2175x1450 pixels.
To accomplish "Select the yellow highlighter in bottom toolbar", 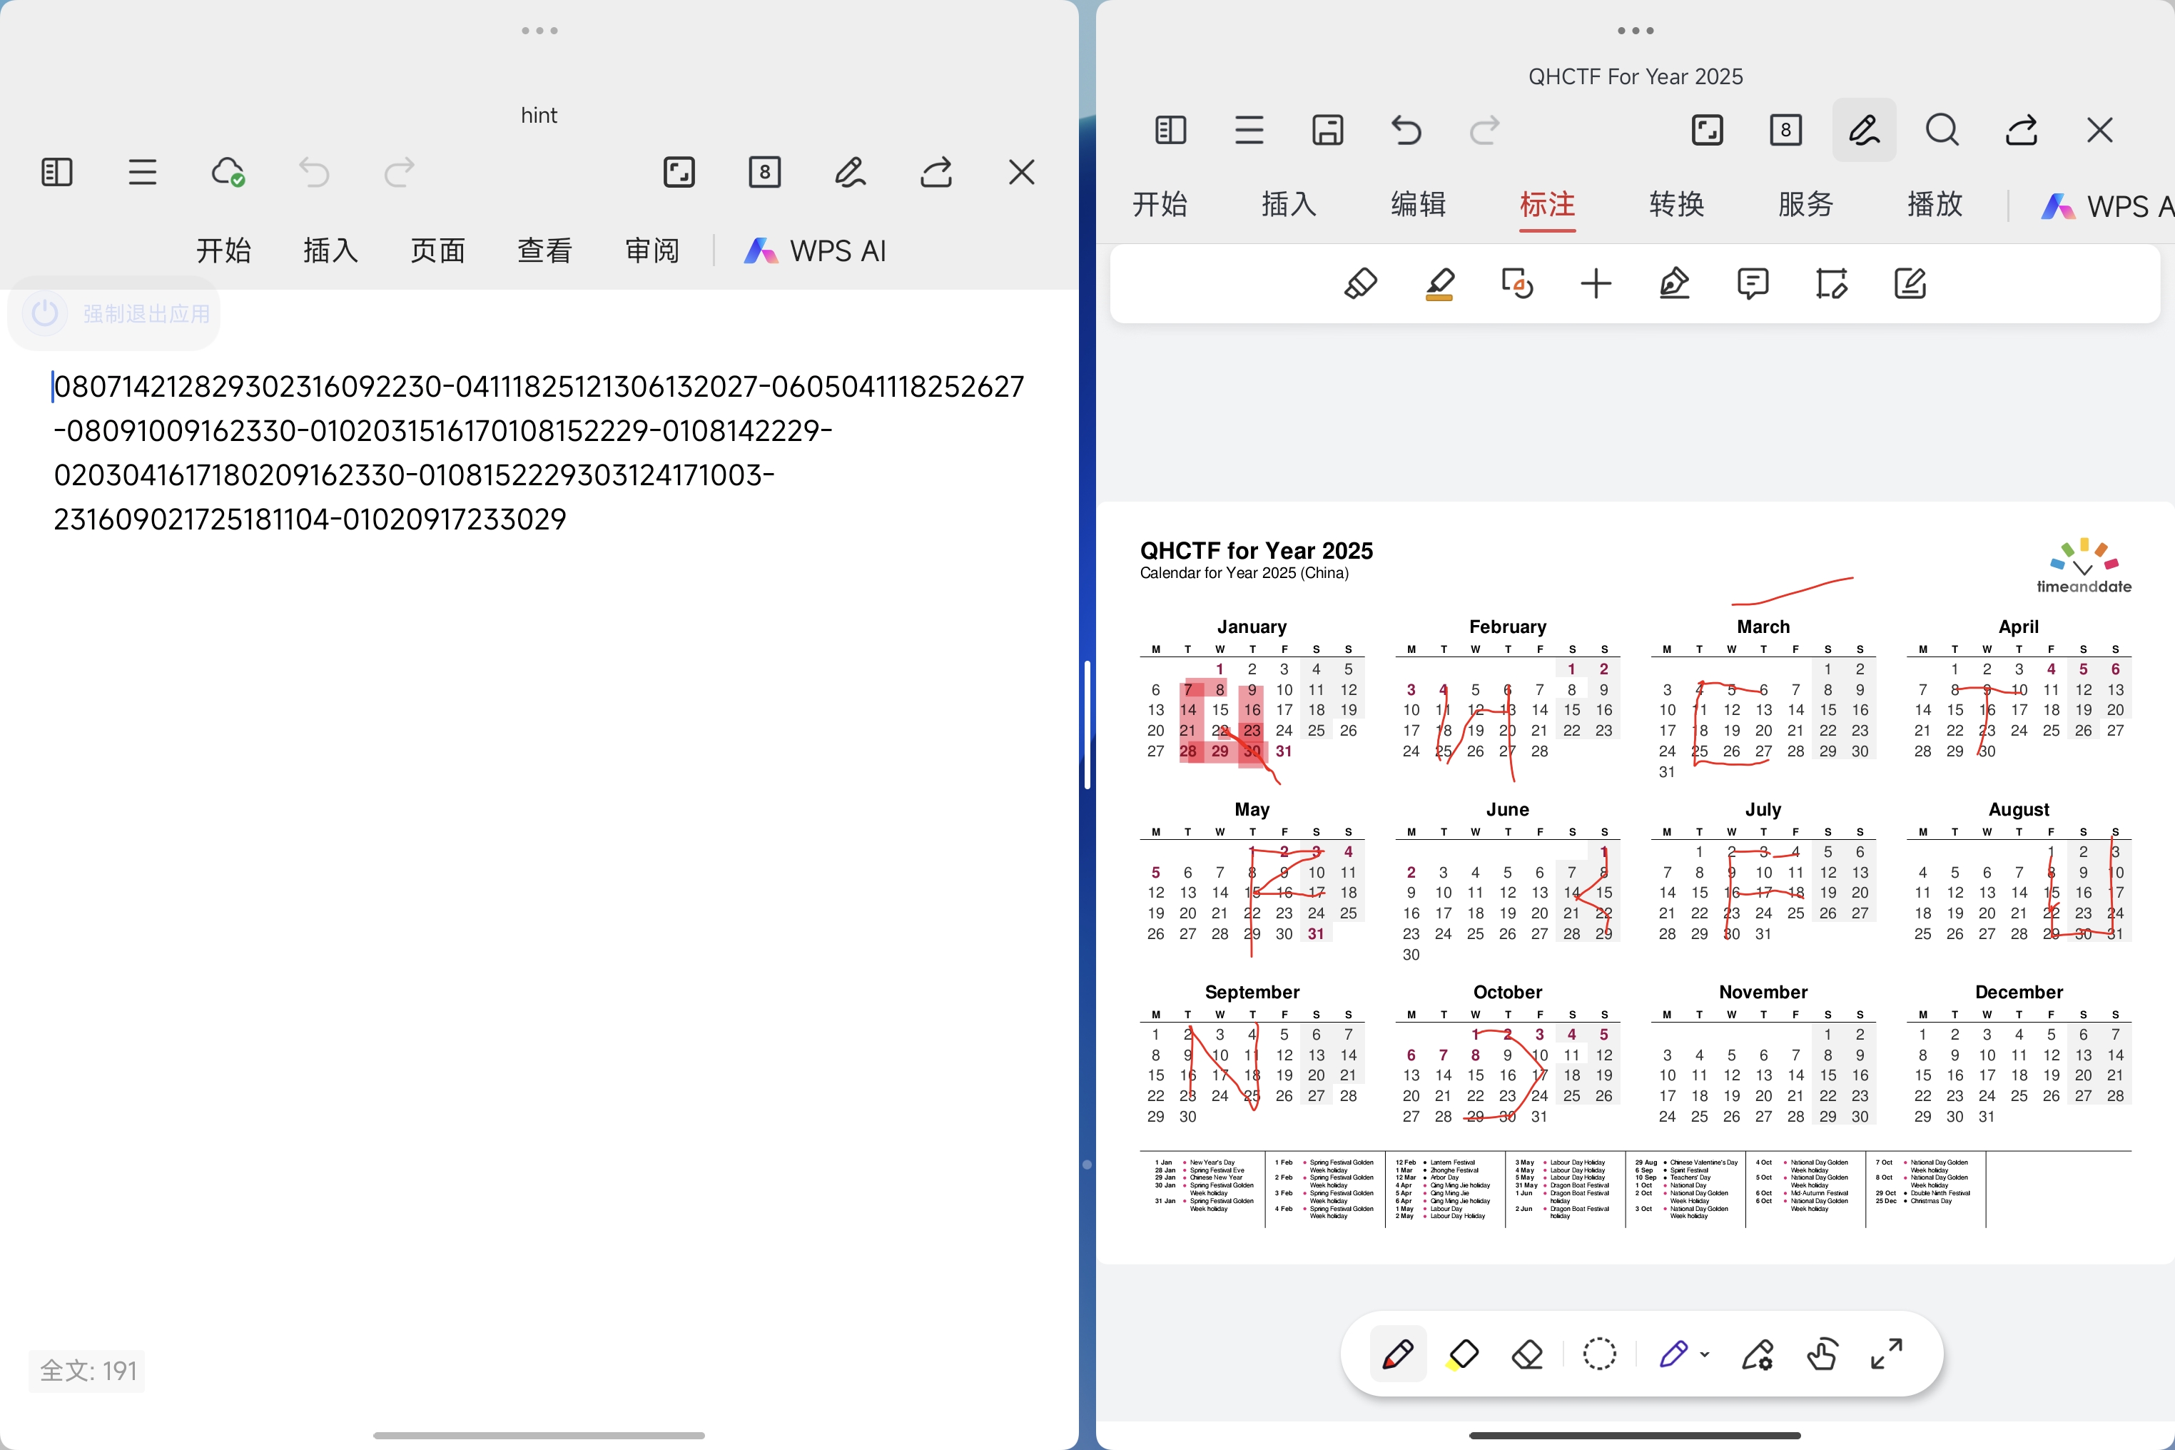I will [1462, 1355].
